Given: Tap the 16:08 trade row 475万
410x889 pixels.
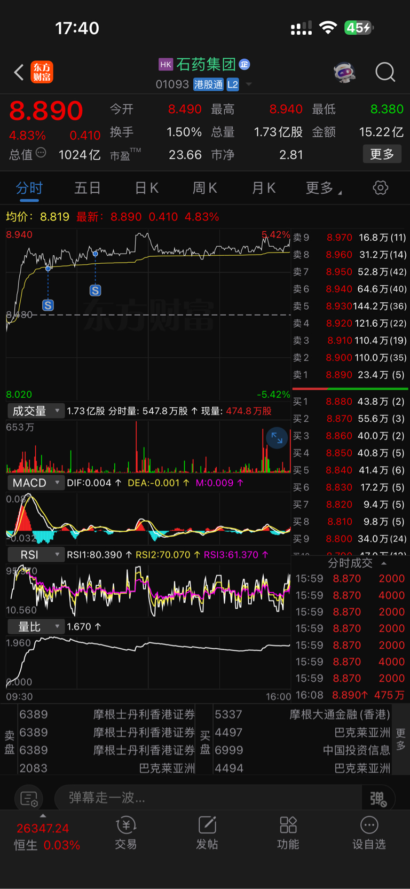Looking at the screenshot, I should pyautogui.click(x=350, y=695).
